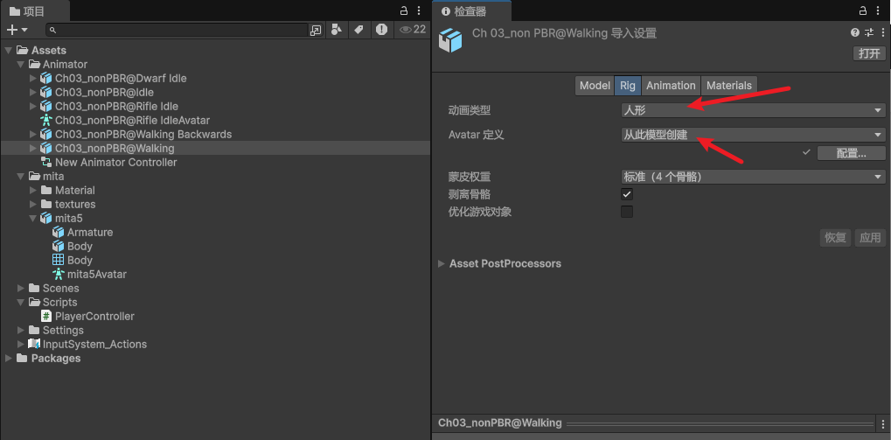Click the 打开 button
Screen dimensions: 891x440
point(869,53)
